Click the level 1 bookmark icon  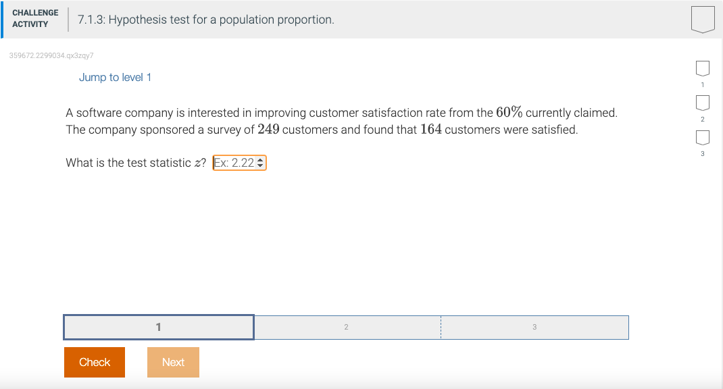coord(702,67)
